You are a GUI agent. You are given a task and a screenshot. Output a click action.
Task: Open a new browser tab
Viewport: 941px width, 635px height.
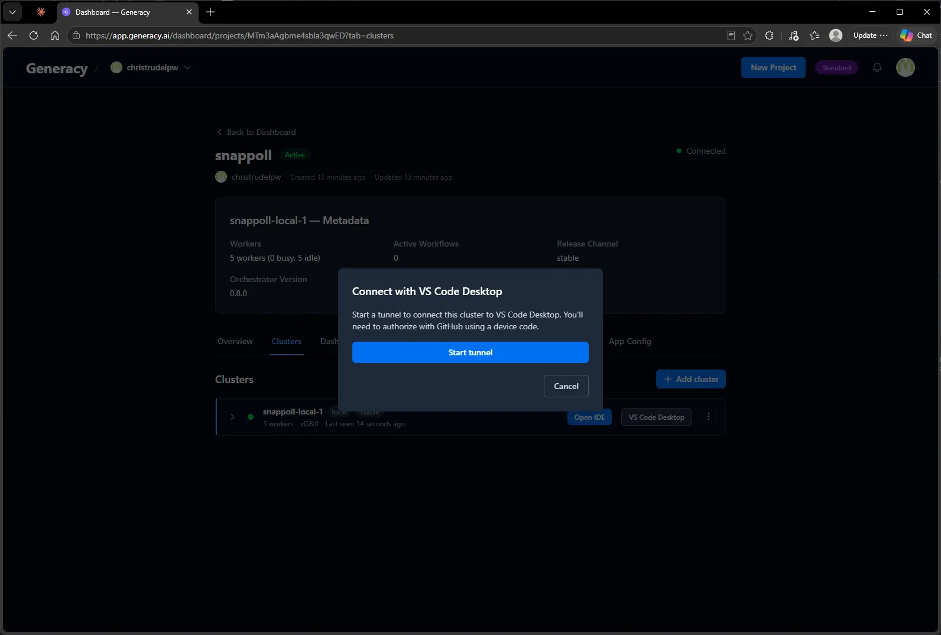210,12
